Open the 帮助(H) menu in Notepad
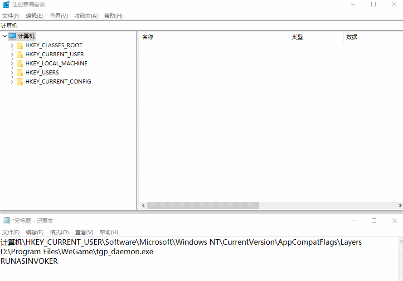 [109, 232]
